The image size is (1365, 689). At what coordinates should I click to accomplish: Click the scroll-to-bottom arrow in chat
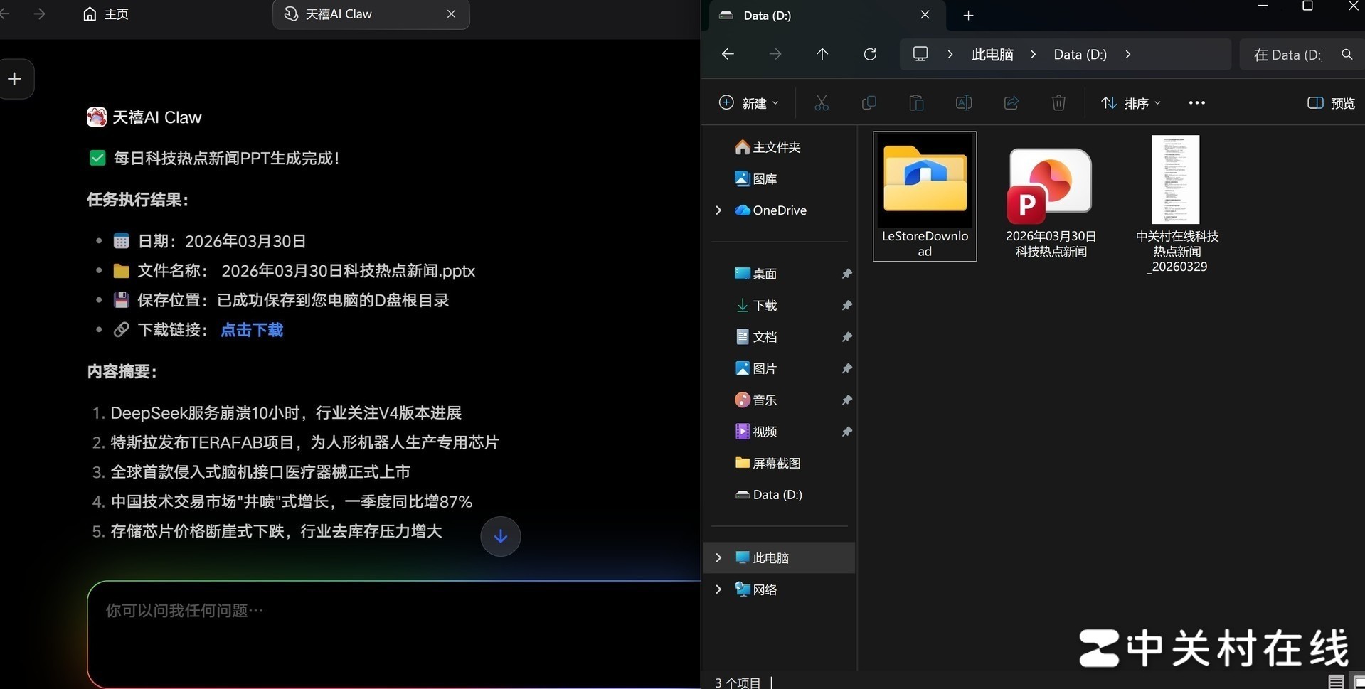[x=501, y=536]
